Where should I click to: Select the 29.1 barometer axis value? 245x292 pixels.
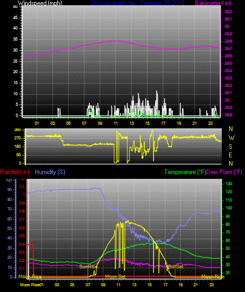tap(228, 93)
